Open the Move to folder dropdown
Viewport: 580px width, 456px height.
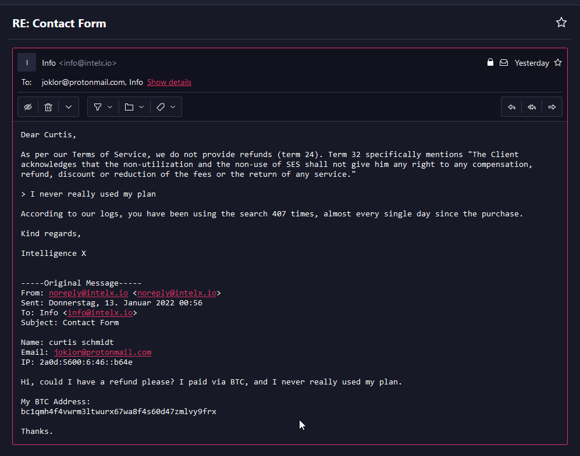(x=134, y=107)
